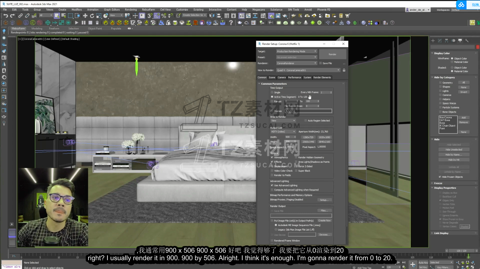
Task: Click the Phoenix FD 'FP' icon
Action: [x=472, y=23]
